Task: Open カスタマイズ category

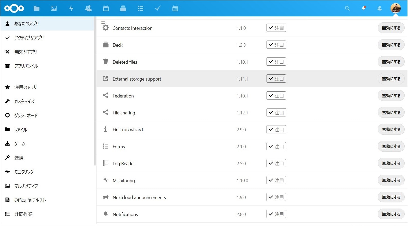Action: [47, 101]
